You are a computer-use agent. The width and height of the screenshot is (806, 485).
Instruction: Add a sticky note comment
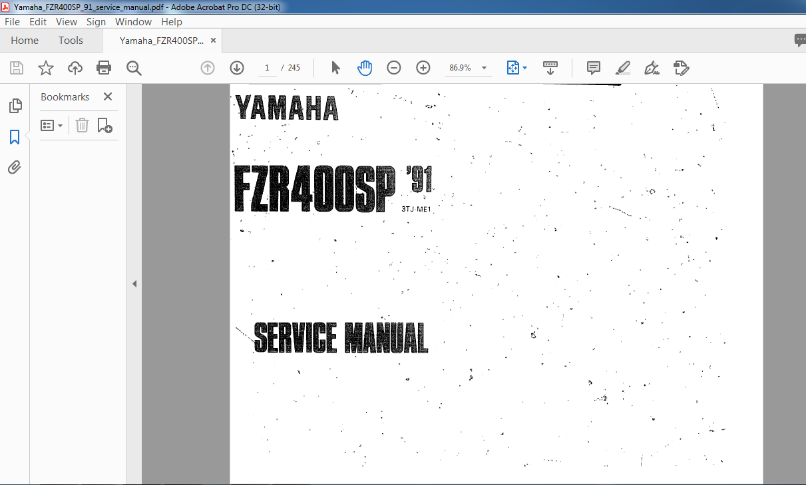[594, 68]
